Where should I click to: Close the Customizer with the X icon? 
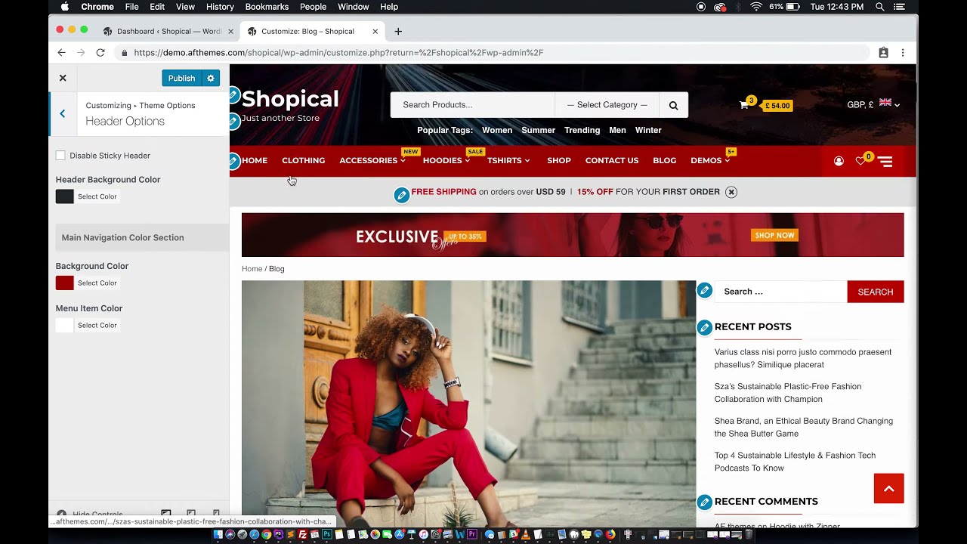pos(63,78)
